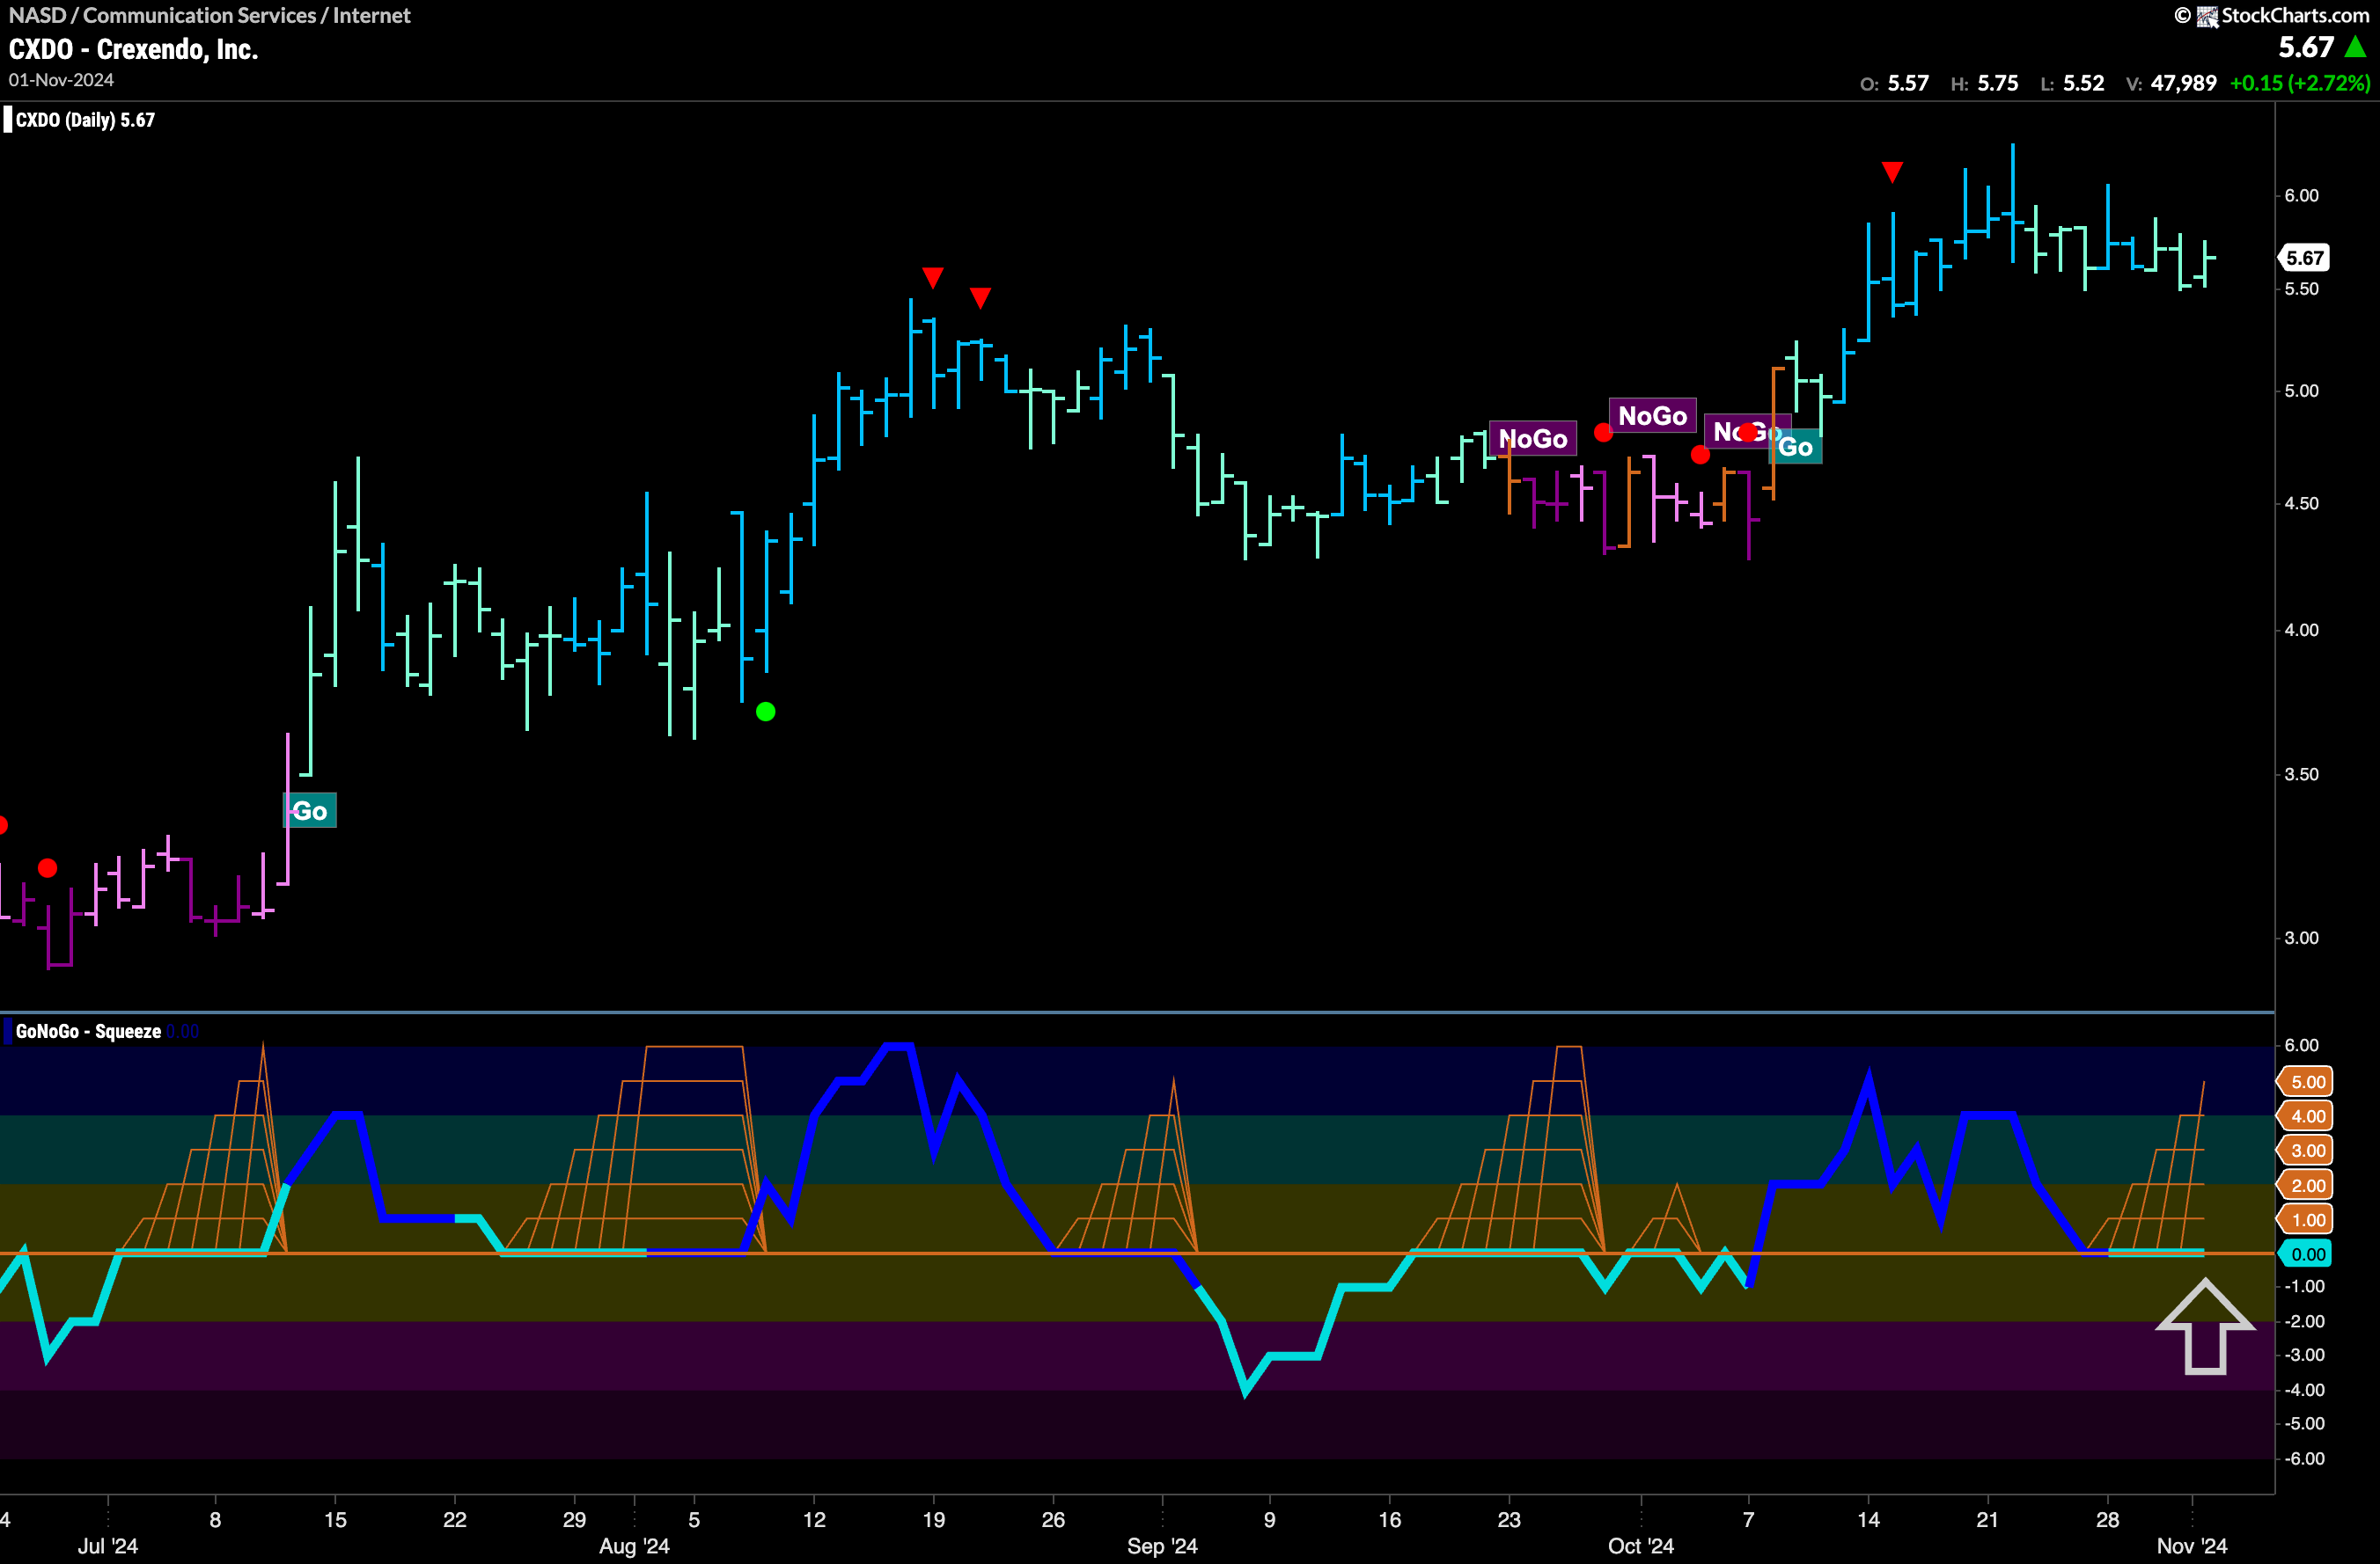Click the Sep '24 axis label
The image size is (2380, 1564).
click(1162, 1546)
